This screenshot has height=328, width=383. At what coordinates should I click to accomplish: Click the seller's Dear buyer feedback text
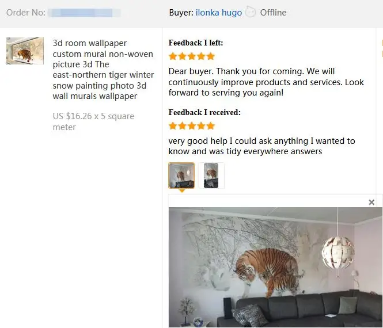coord(266,82)
